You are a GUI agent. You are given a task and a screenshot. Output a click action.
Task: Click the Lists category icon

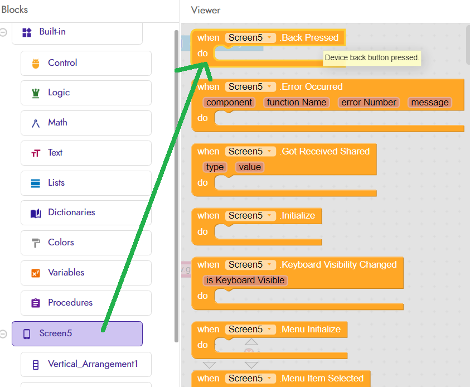[x=35, y=183]
